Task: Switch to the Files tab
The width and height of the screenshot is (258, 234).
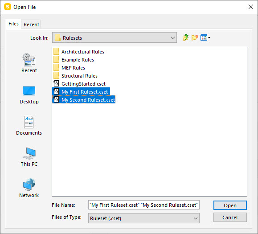Action: tap(13, 24)
